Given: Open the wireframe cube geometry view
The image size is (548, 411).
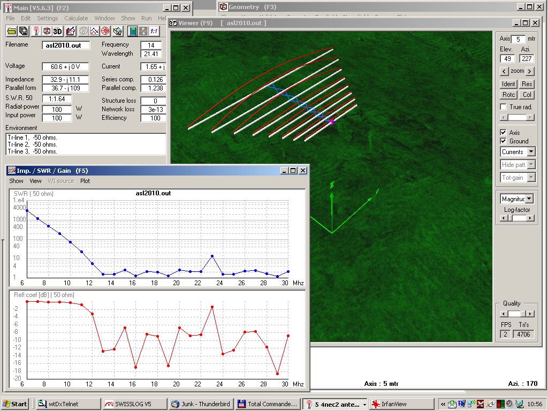Looking at the screenshot, I should pos(47,31).
